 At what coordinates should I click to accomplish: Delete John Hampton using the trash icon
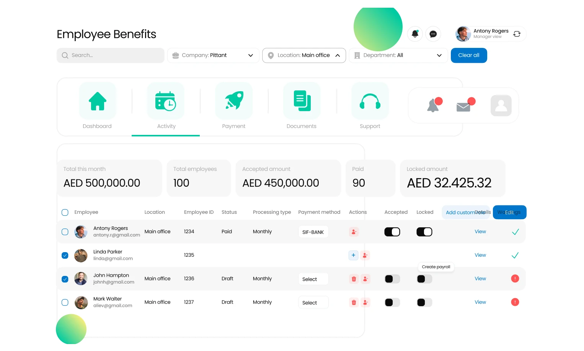point(354,279)
